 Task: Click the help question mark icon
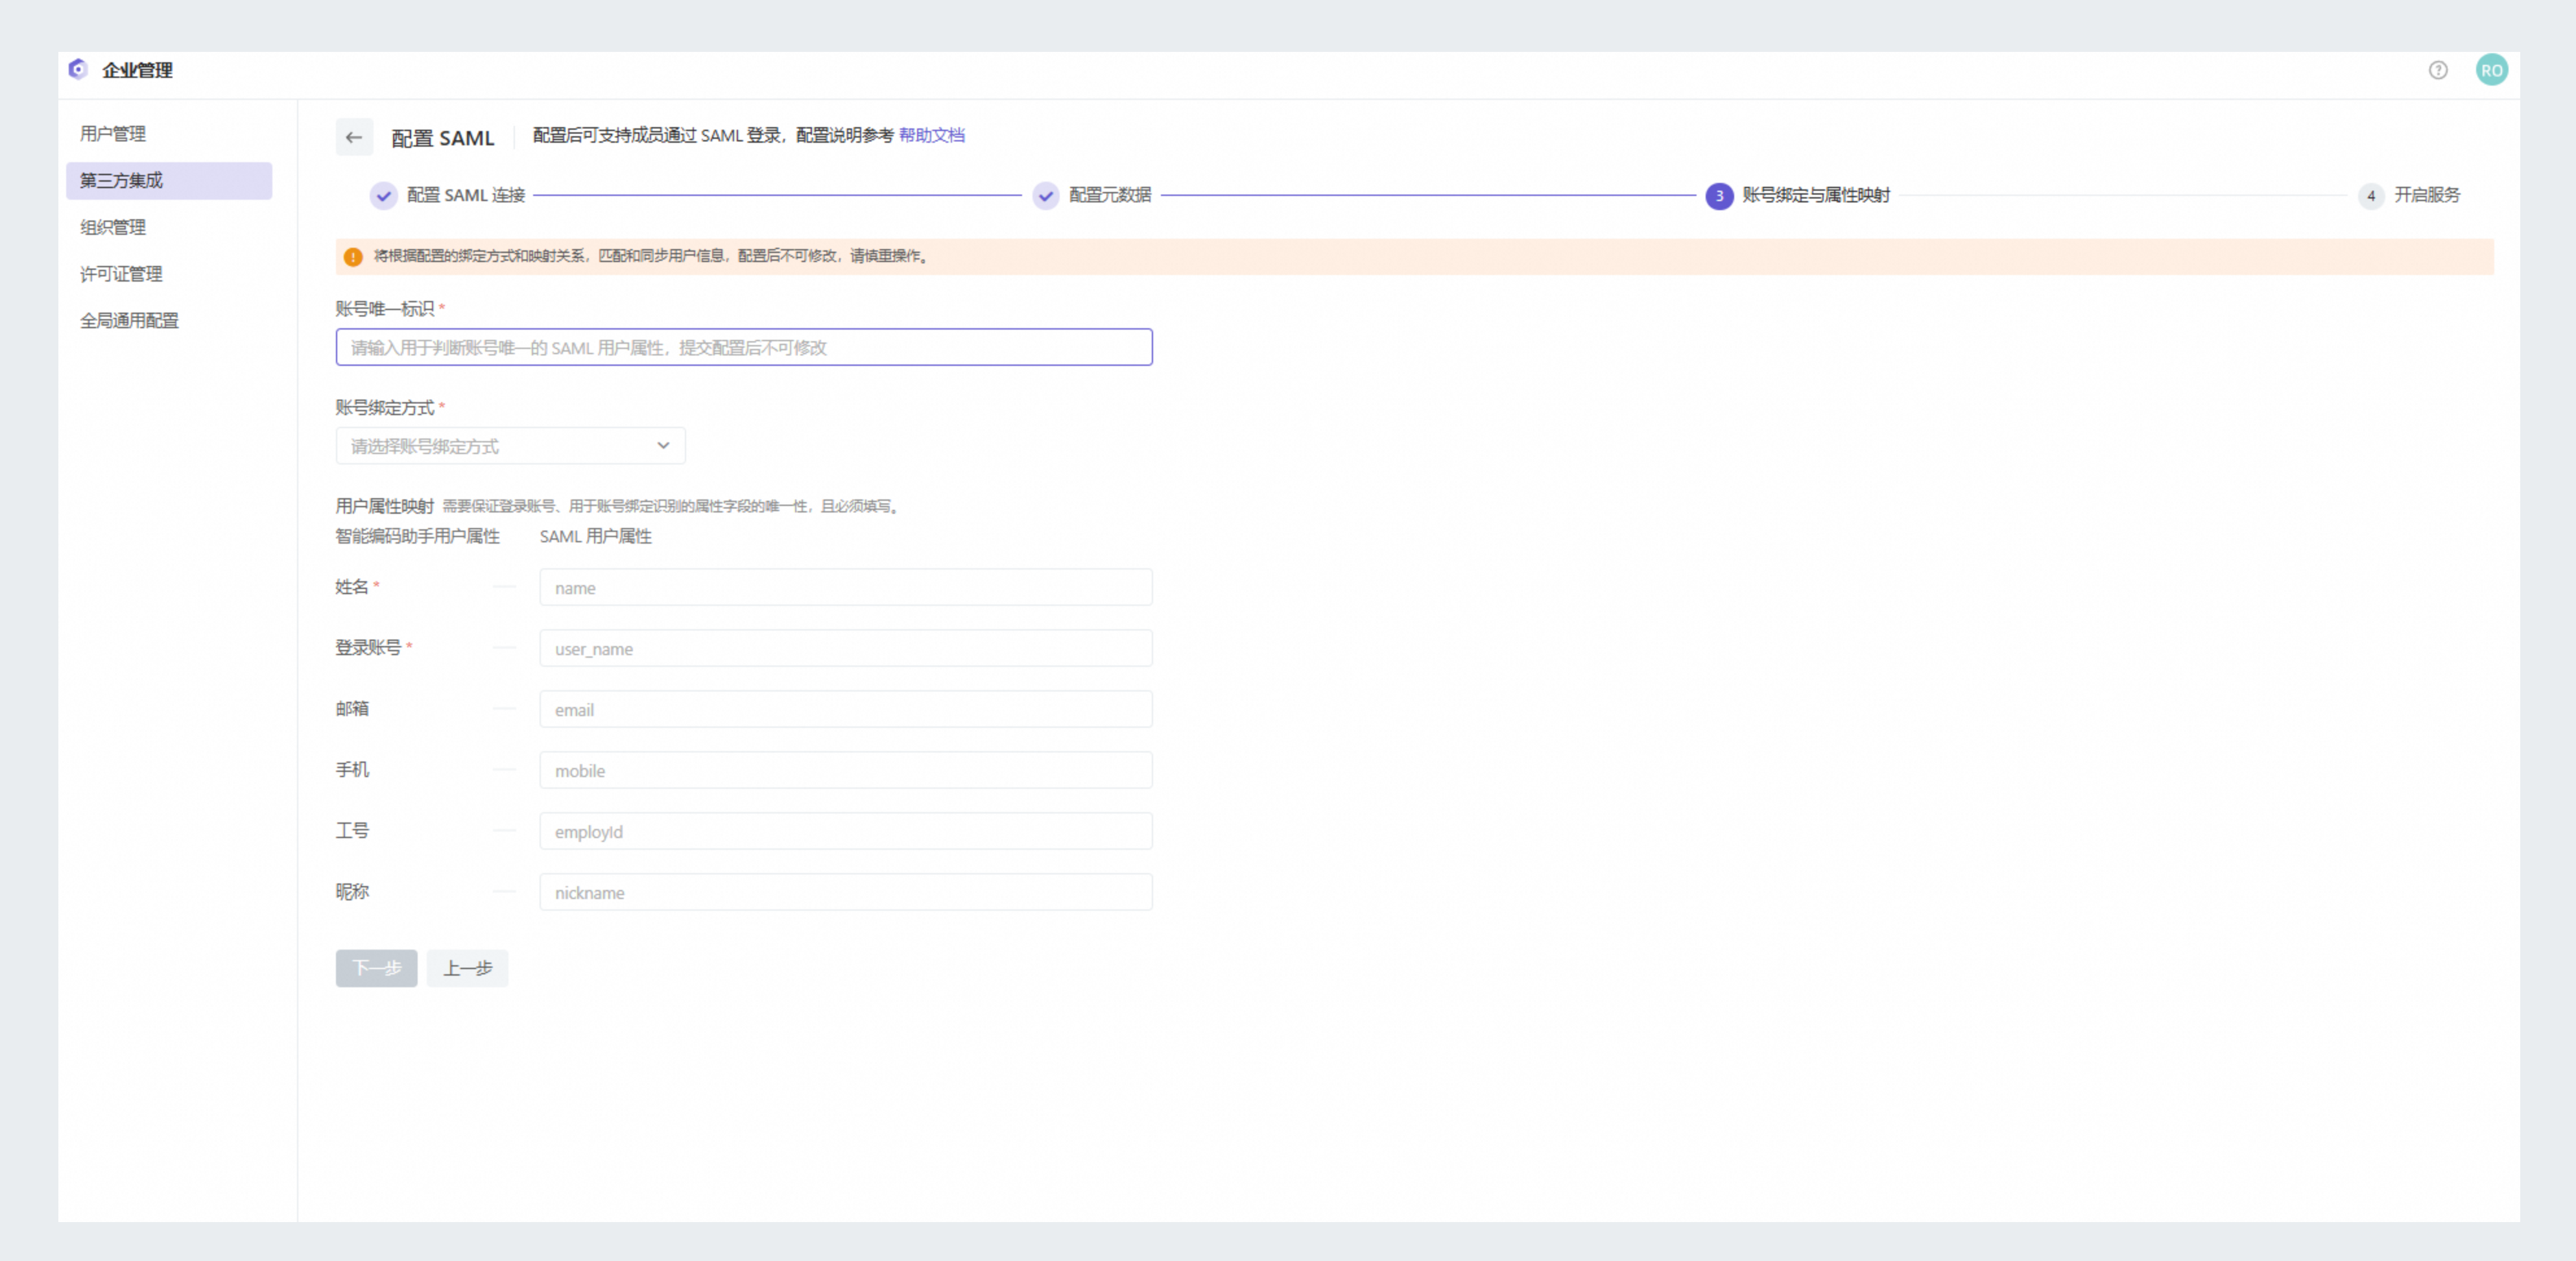[x=2438, y=70]
